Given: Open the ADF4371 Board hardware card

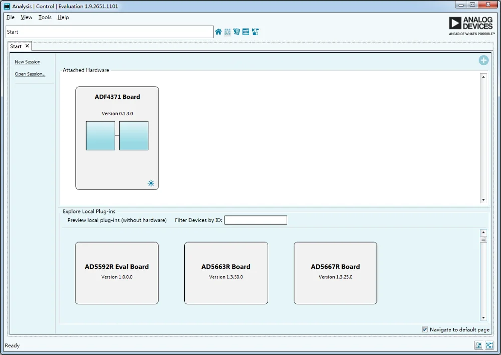Looking at the screenshot, I should tap(117, 138).
